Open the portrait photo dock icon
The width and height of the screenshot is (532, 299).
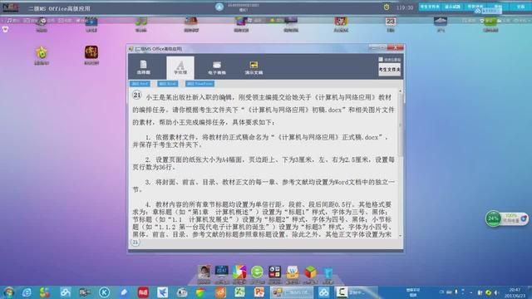pyautogui.click(x=204, y=272)
